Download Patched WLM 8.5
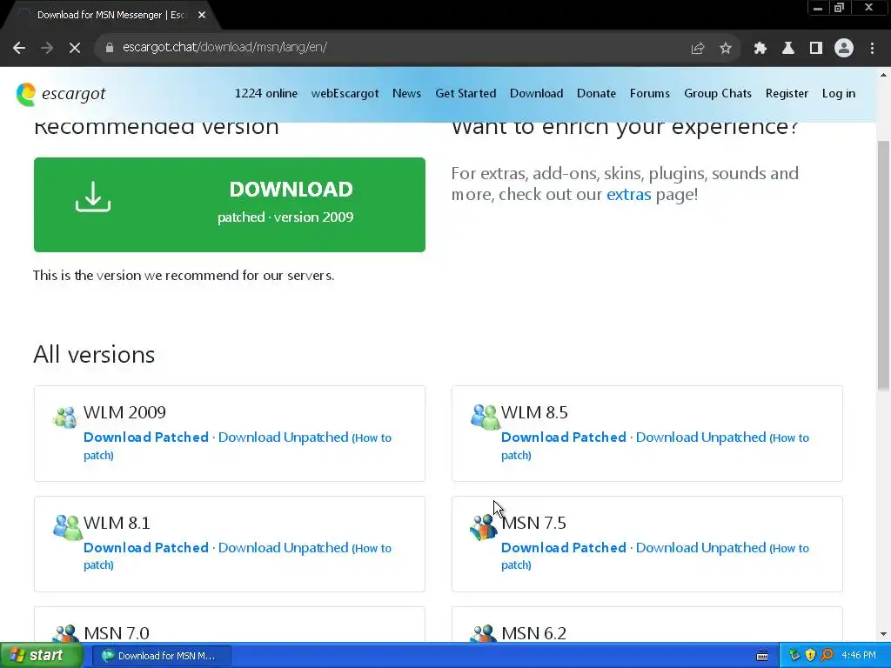This screenshot has height=668, width=891. click(564, 438)
